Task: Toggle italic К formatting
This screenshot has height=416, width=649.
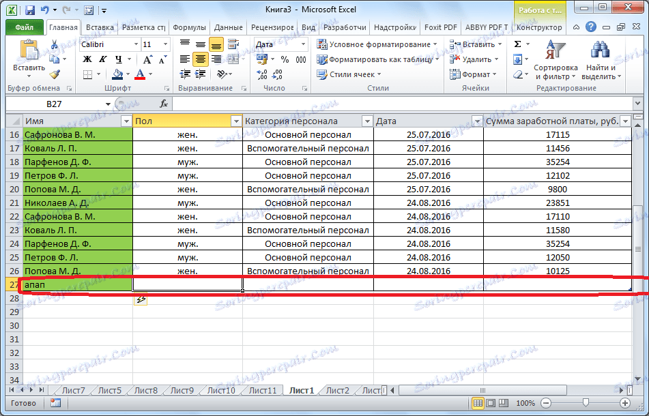Action: click(102, 59)
